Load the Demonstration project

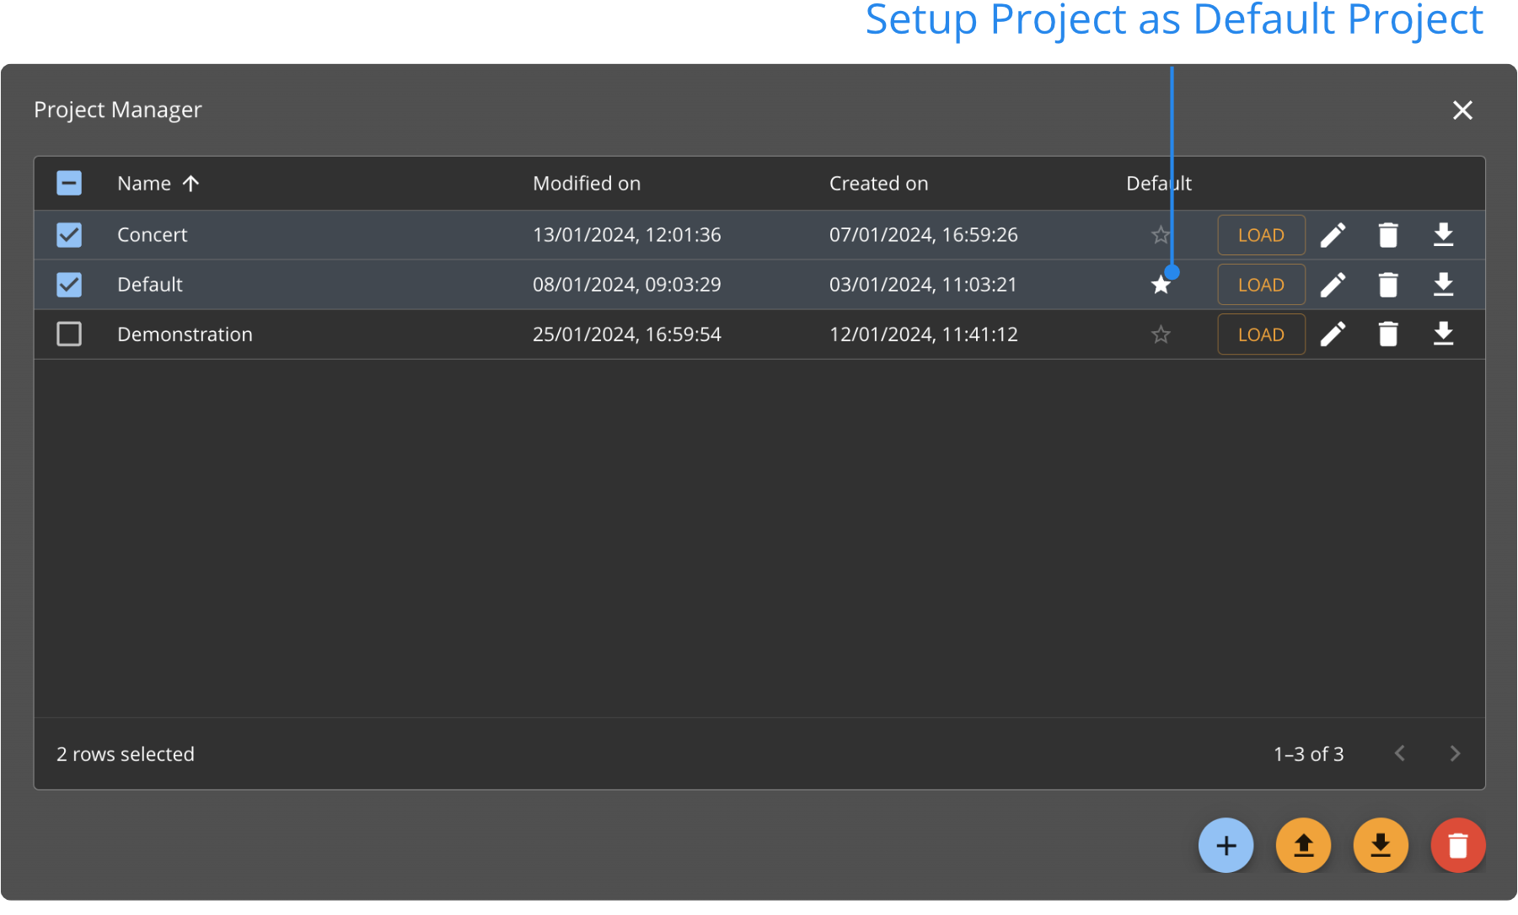tap(1261, 334)
